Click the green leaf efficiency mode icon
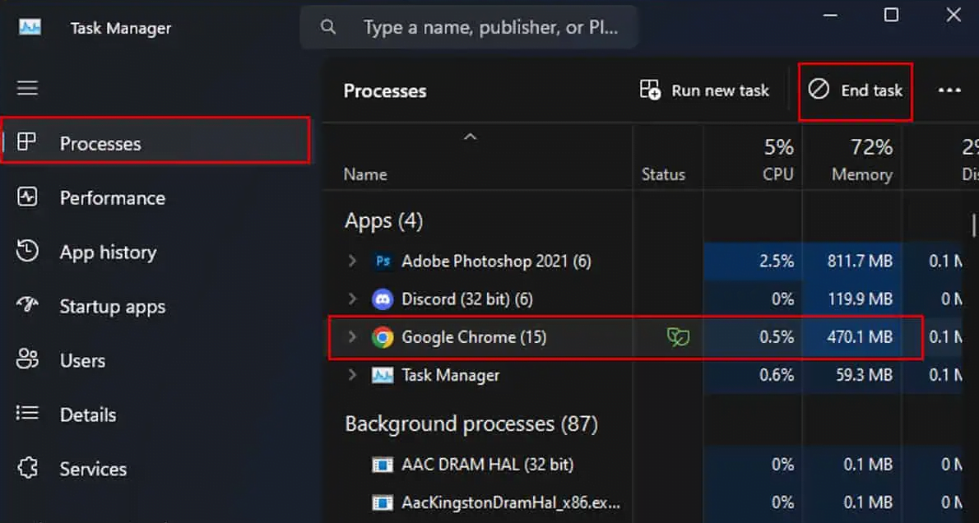979x523 pixels. pos(678,338)
